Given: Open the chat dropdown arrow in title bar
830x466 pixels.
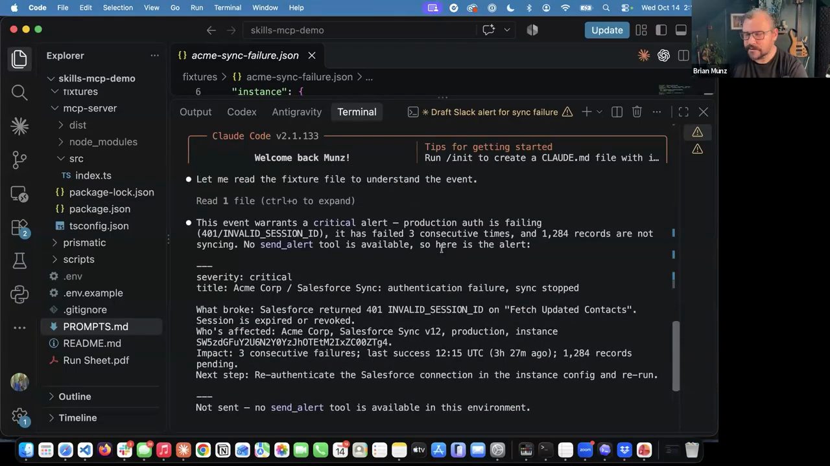Looking at the screenshot, I should coord(507,30).
